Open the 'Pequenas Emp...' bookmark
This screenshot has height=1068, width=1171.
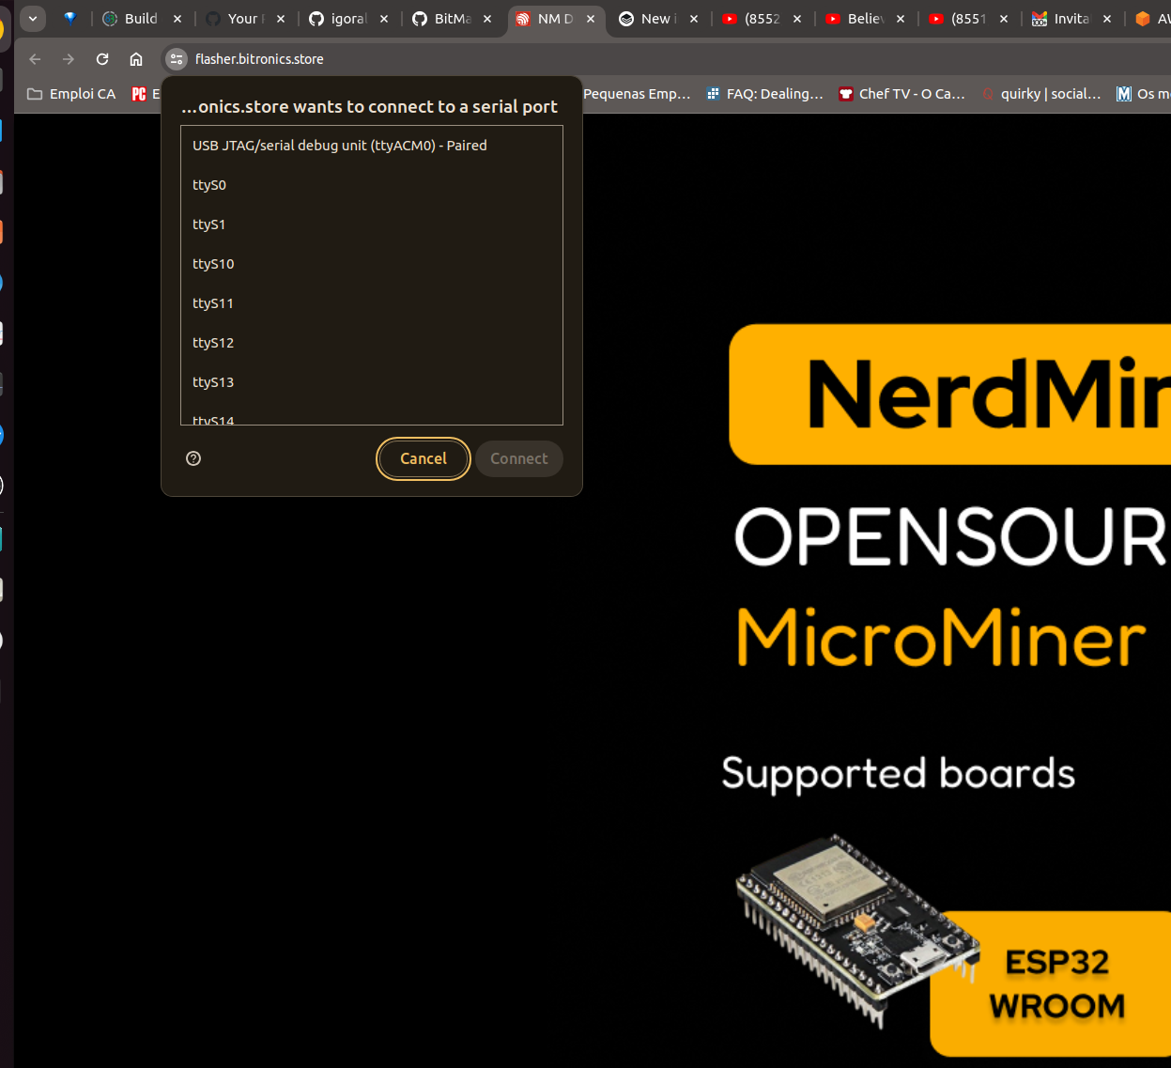[x=637, y=94]
